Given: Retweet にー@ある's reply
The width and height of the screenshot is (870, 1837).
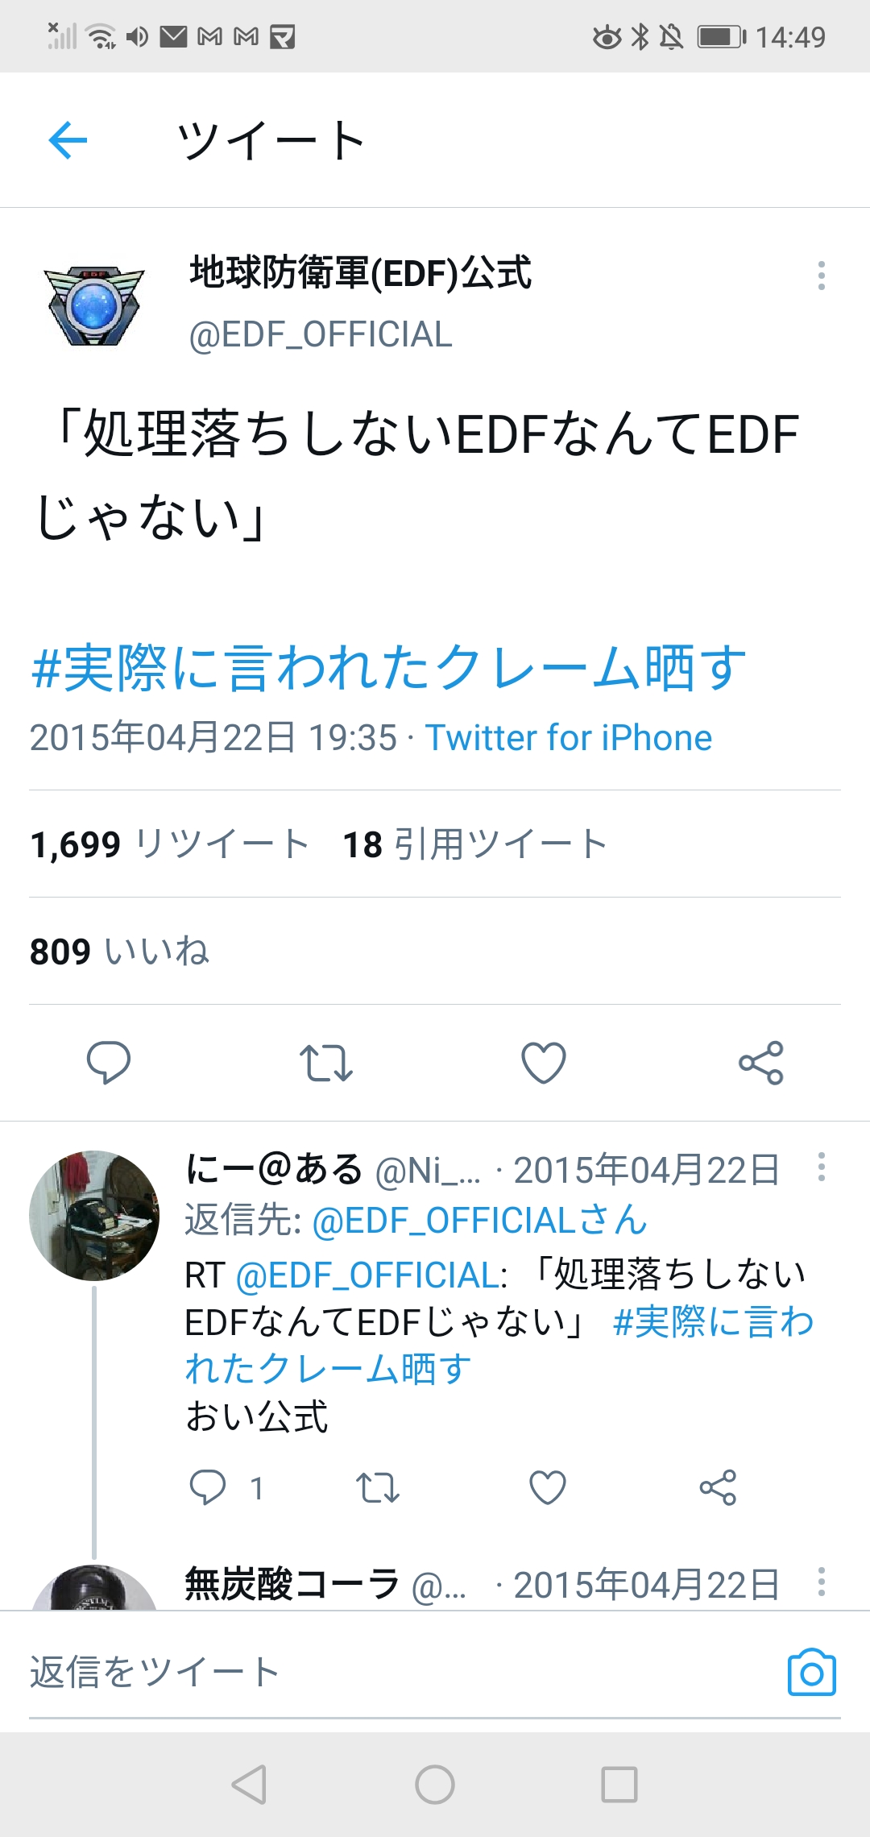Looking at the screenshot, I should (x=378, y=1487).
